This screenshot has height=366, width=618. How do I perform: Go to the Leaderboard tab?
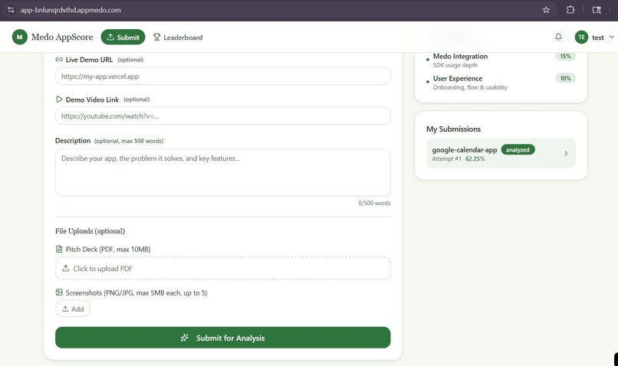[x=178, y=38]
